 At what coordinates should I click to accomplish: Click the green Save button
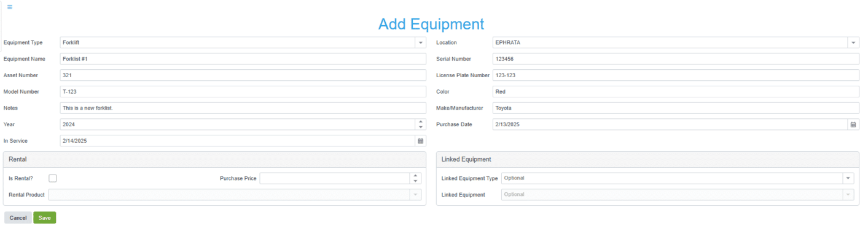point(44,217)
